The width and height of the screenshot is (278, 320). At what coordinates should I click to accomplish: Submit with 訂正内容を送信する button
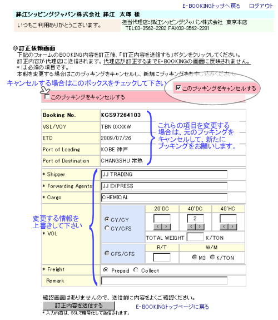point(79,306)
